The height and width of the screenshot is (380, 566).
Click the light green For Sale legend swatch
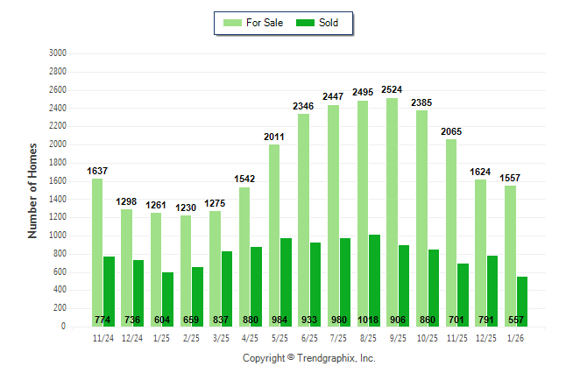(x=234, y=23)
